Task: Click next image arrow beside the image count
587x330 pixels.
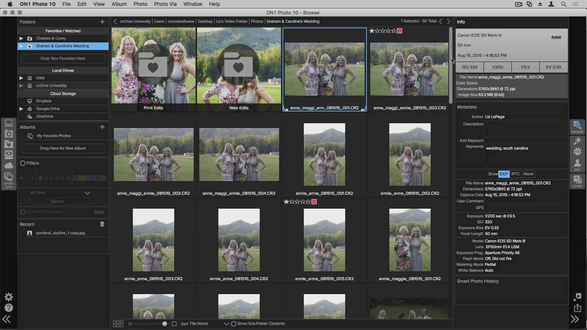Action: click(x=449, y=21)
